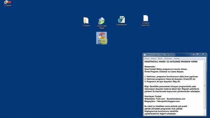Click the Notepad window title icon
Viewport: 210px width, 118px height.
tap(145, 55)
